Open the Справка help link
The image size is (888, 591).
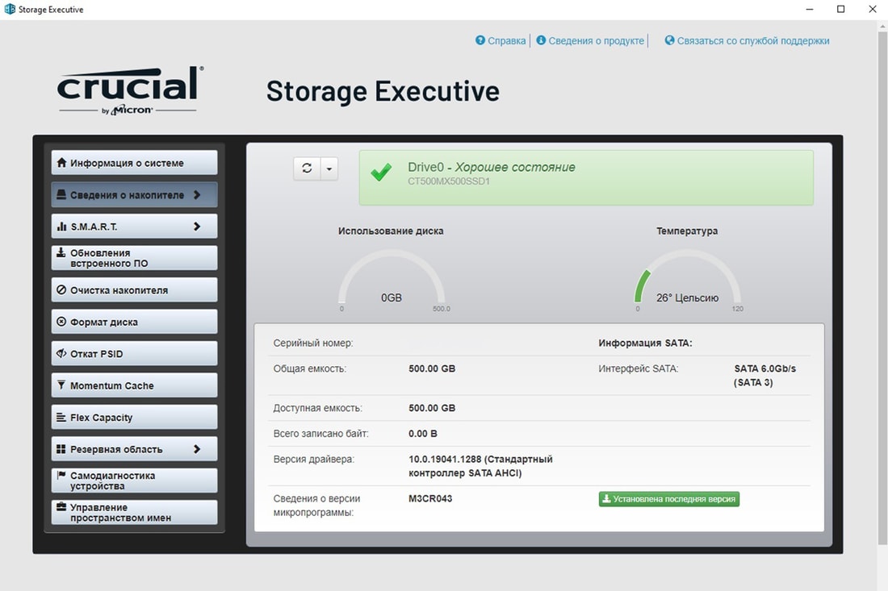506,41
